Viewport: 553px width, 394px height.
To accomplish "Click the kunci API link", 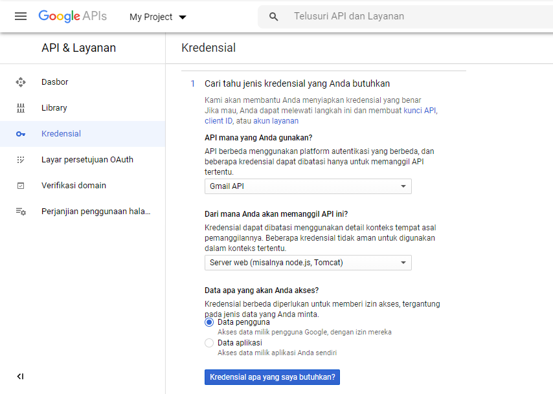I will click(x=420, y=111).
